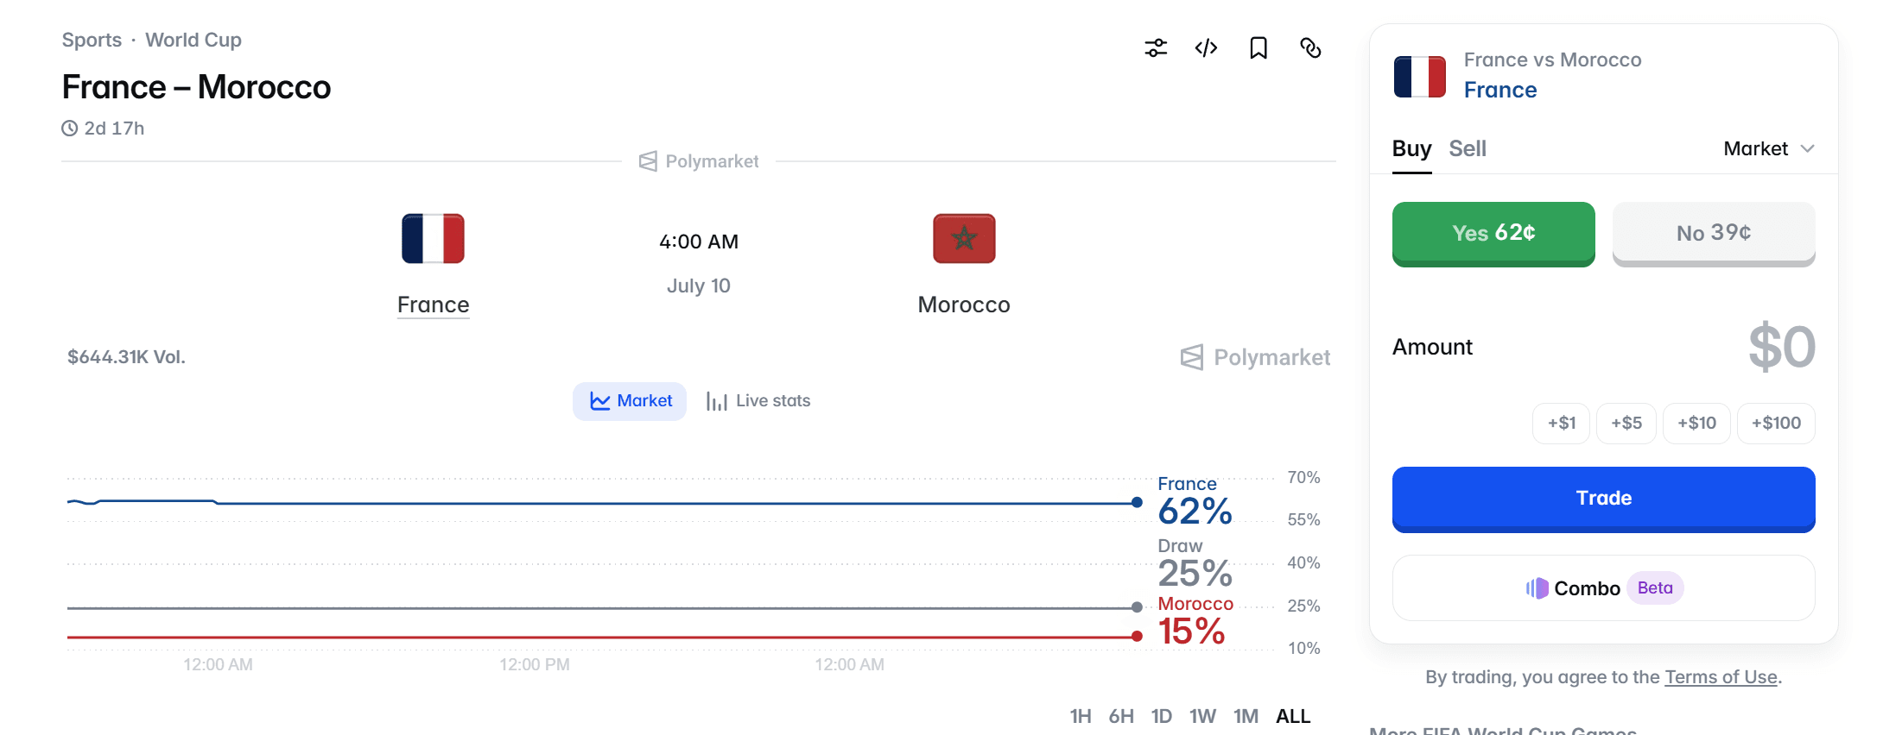Bookmark this France – Morocco market
The image size is (1883, 735).
point(1259,48)
